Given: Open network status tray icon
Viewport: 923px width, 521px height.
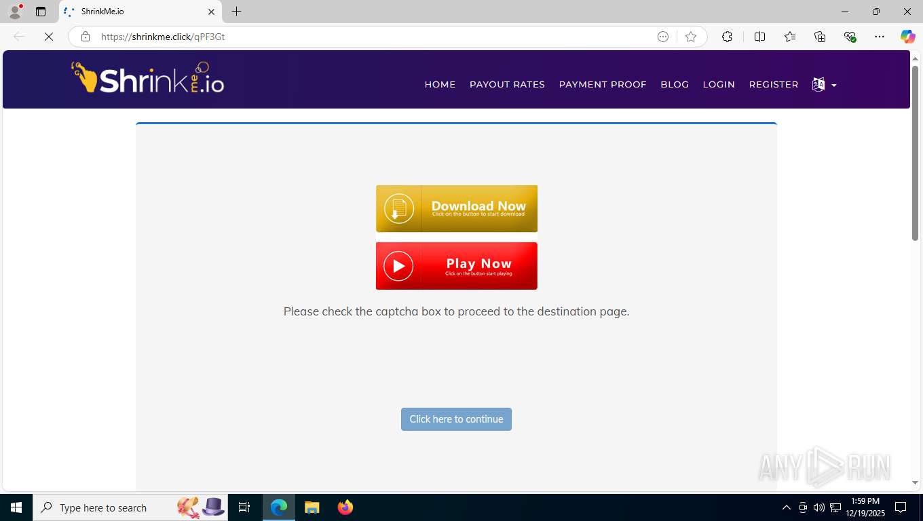Looking at the screenshot, I should coord(835,507).
